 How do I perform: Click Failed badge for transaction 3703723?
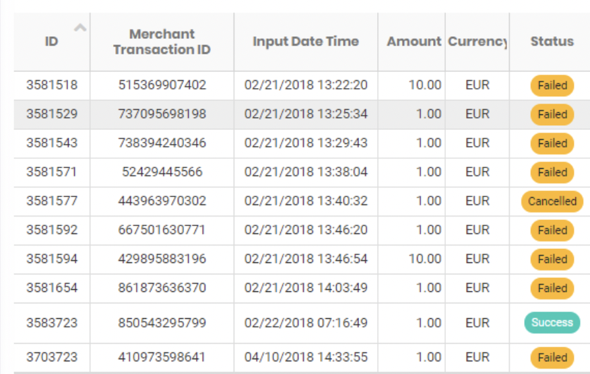tap(552, 357)
